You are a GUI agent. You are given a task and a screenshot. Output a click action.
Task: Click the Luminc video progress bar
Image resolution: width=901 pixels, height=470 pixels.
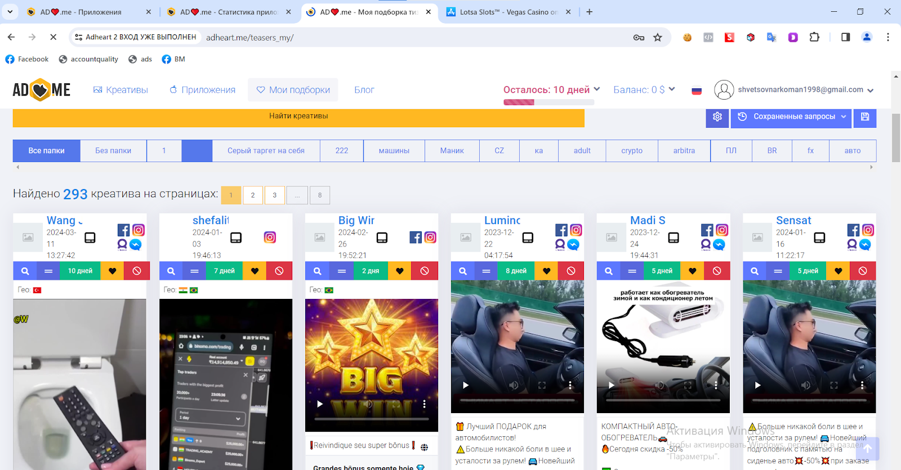(517, 400)
